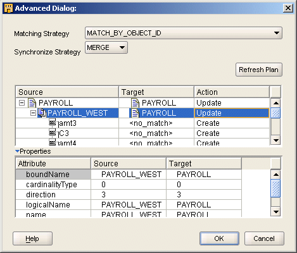Collapse the PAYROLL root tree node
297x253 pixels.
(x=22, y=103)
